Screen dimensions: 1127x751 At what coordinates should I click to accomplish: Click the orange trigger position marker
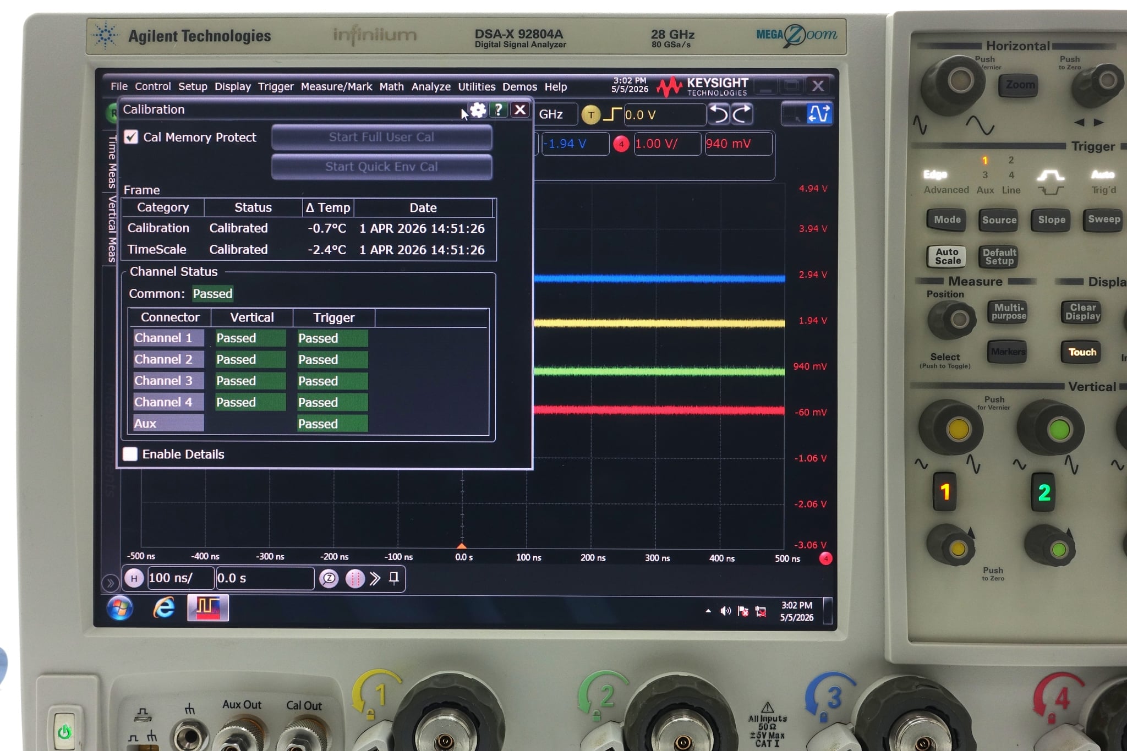(462, 546)
